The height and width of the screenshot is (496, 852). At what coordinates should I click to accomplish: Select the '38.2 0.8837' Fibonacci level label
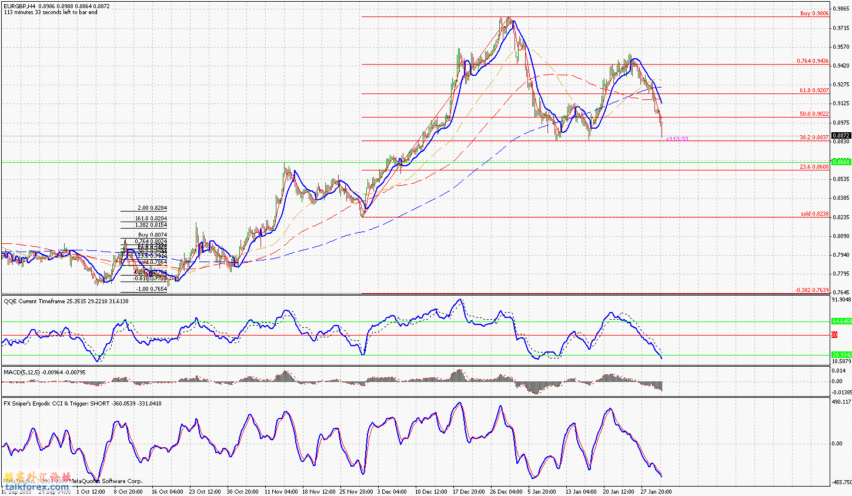814,138
